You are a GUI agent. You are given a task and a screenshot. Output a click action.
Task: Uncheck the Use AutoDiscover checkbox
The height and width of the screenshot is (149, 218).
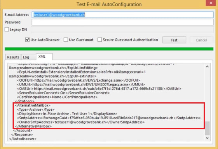27,40
